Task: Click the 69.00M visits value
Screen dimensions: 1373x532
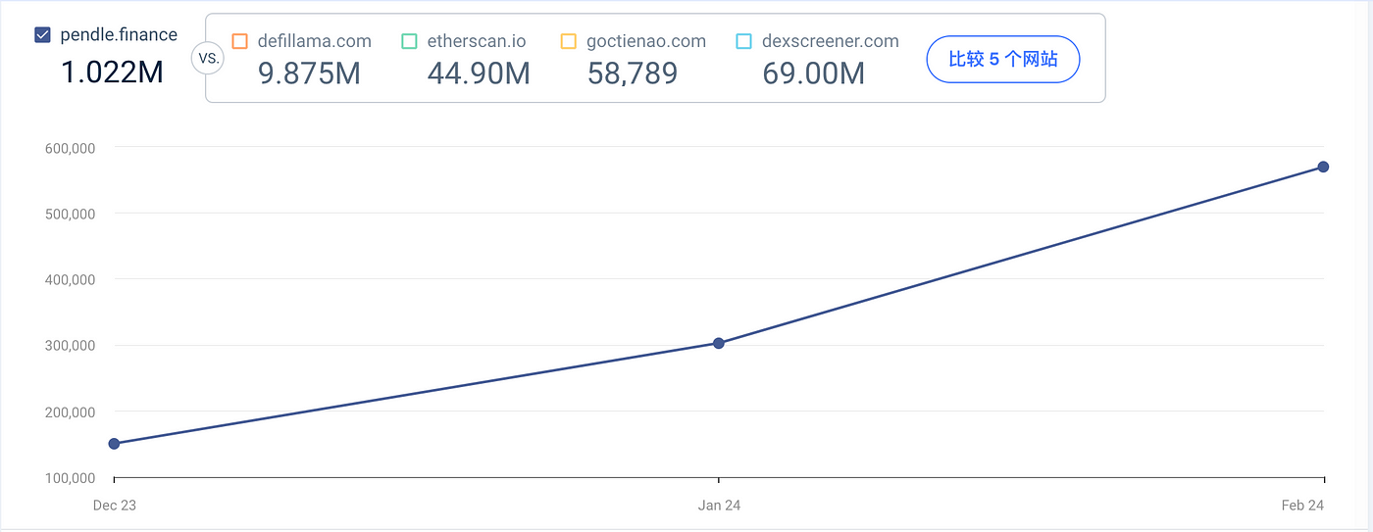Action: (814, 73)
